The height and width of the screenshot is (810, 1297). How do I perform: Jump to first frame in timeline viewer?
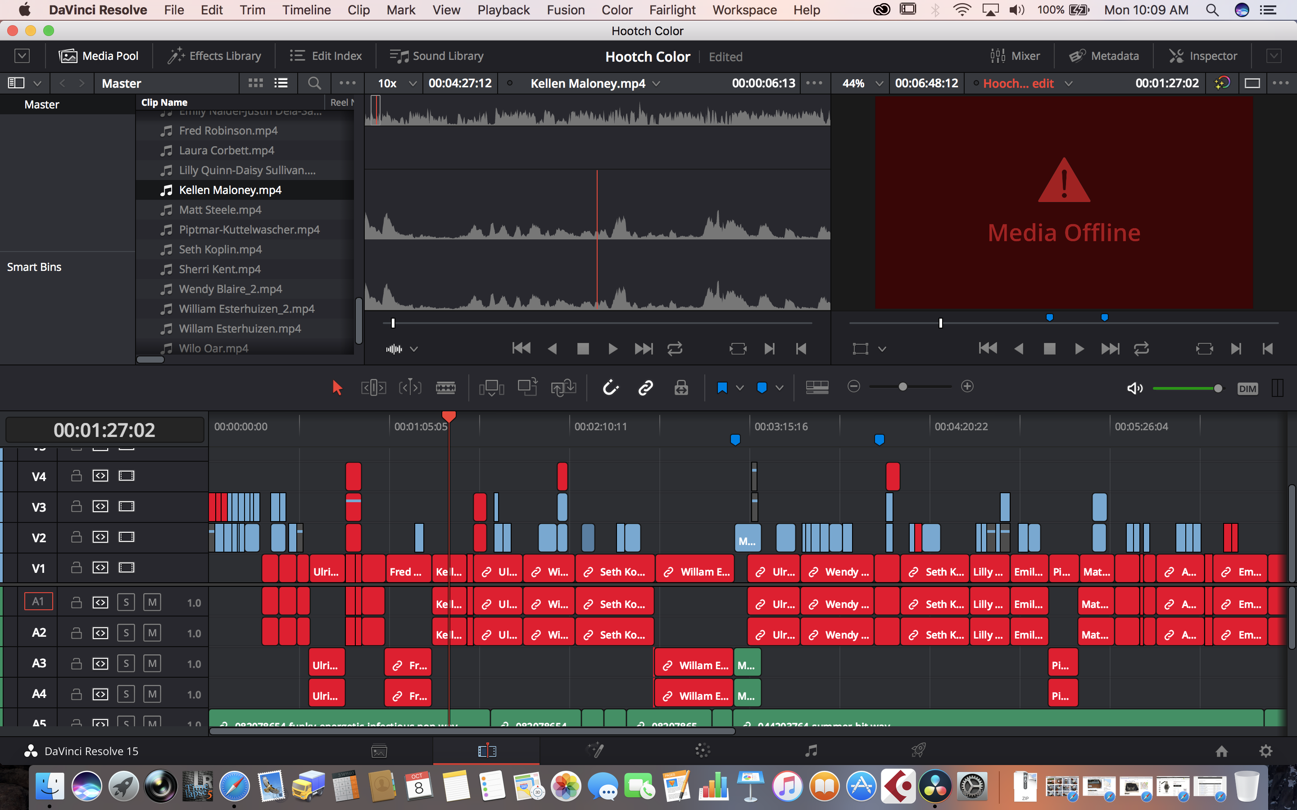(x=988, y=349)
